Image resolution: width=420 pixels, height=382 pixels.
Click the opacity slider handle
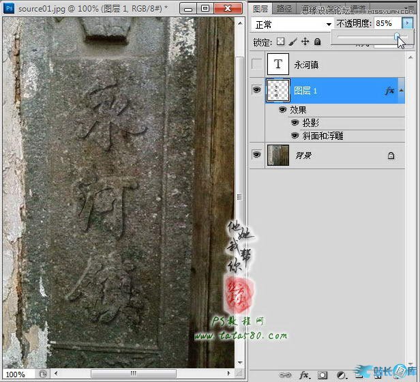coord(396,36)
